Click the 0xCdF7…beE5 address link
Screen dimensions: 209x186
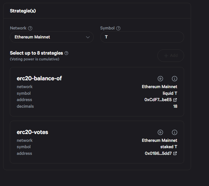click(158, 100)
